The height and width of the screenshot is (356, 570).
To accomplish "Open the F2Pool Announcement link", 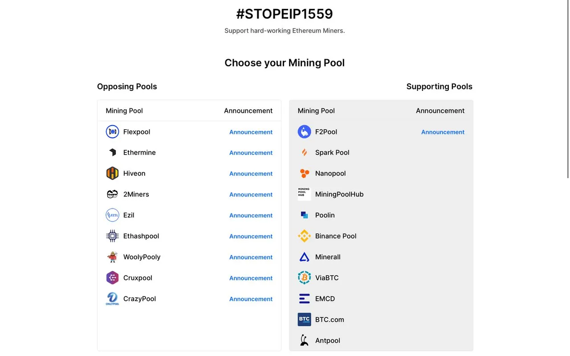I will coord(443,132).
